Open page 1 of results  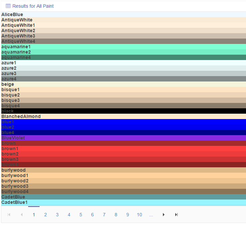click(34, 215)
